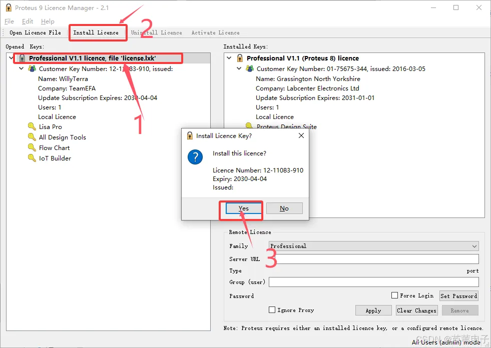
Task: Select 'Update Subscription Expires: 2030-04-04' row
Action: click(x=98, y=97)
